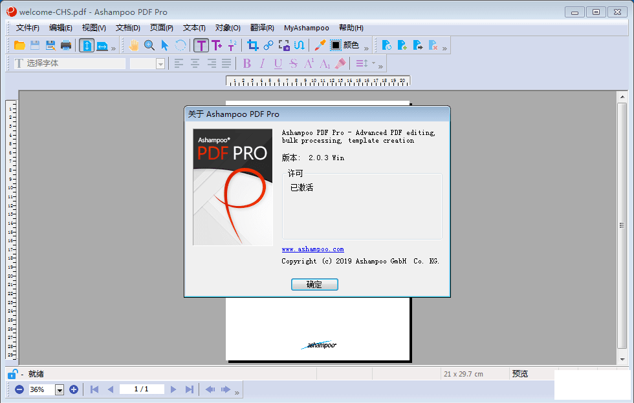Open the 翻译(R) menu
634x403 pixels.
262,28
